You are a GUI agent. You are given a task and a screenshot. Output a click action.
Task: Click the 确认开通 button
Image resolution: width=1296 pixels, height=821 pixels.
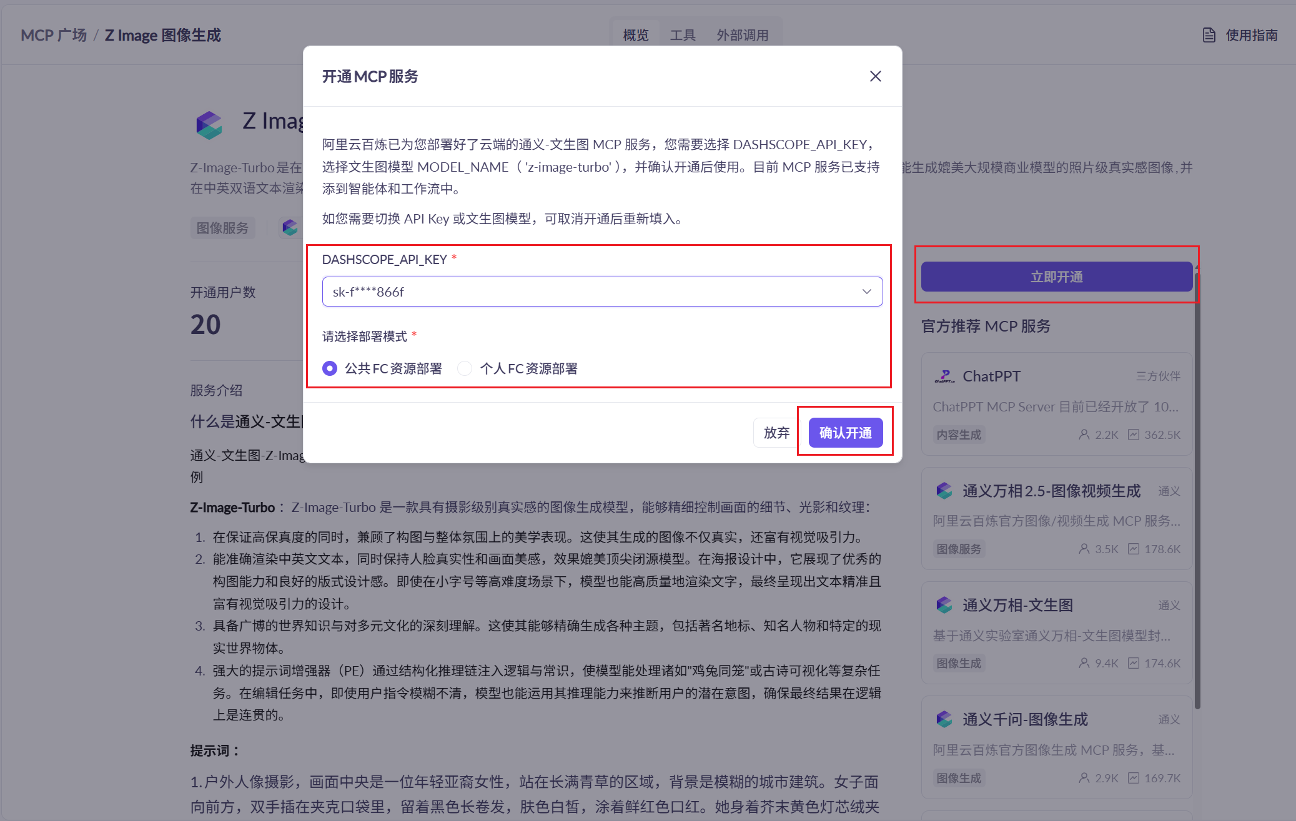coord(845,433)
